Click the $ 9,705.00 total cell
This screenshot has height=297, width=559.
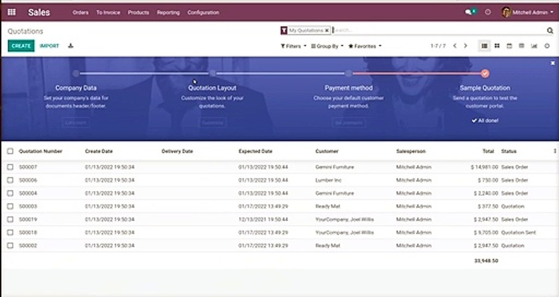click(486, 233)
